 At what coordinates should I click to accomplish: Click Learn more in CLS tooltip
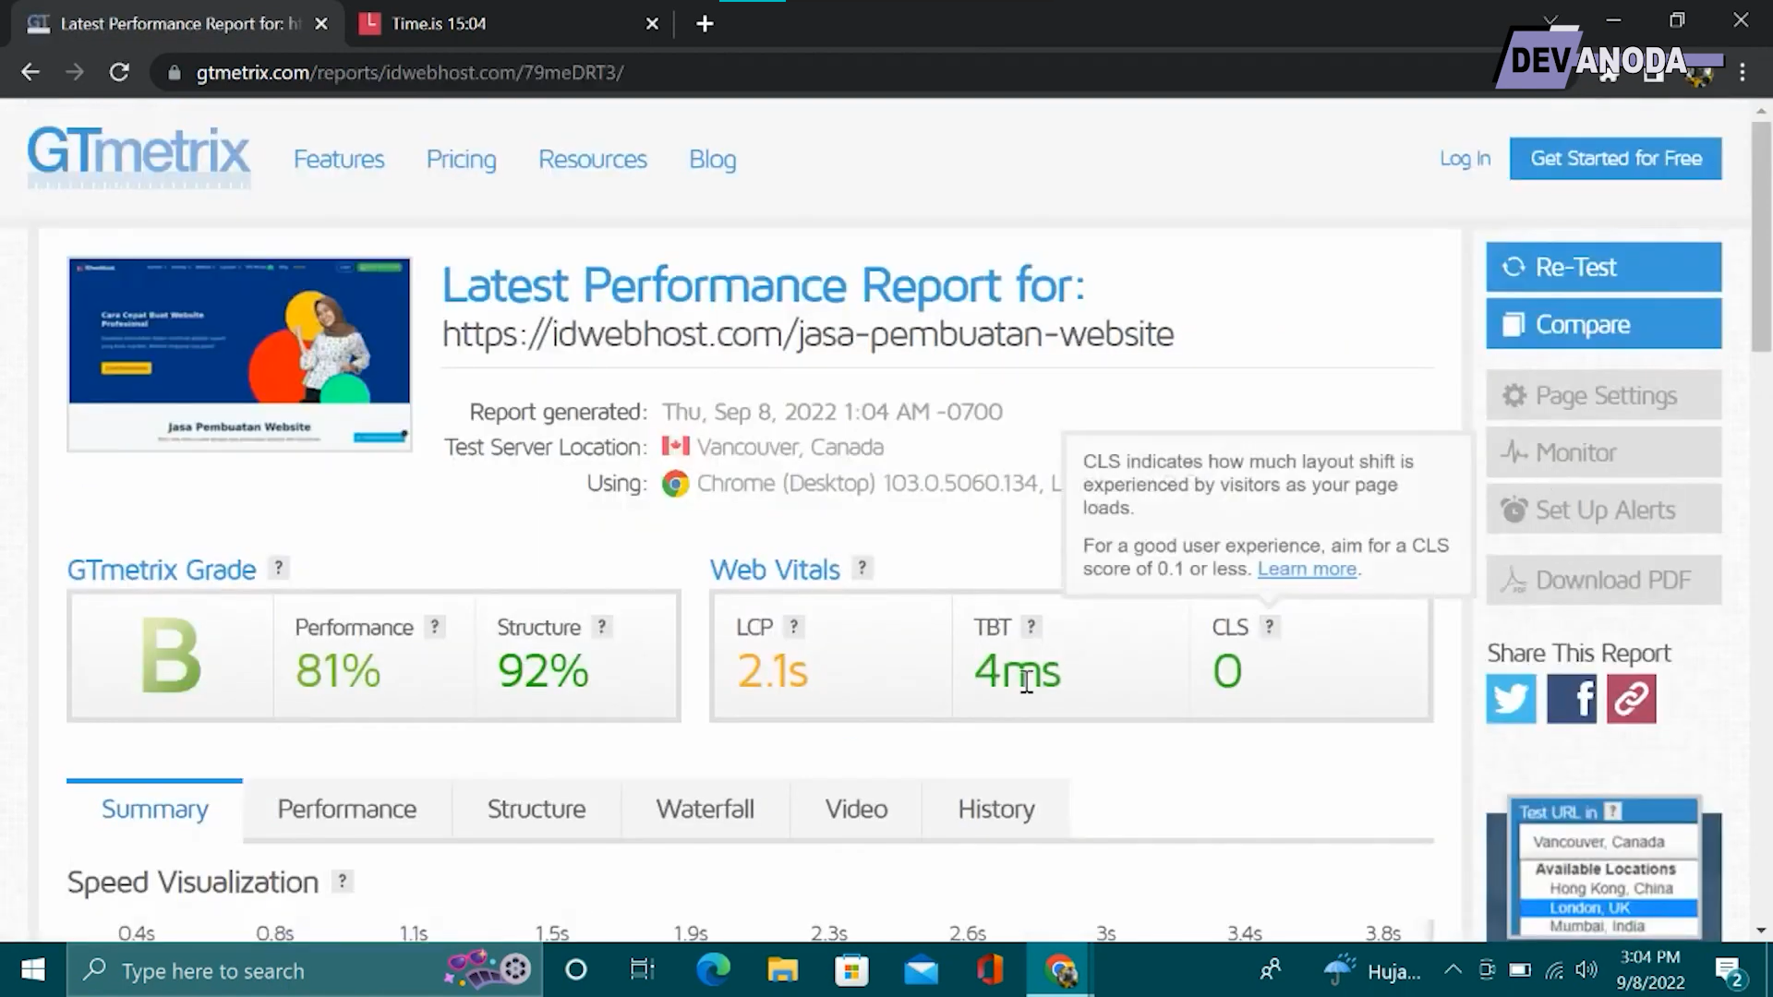click(x=1307, y=569)
